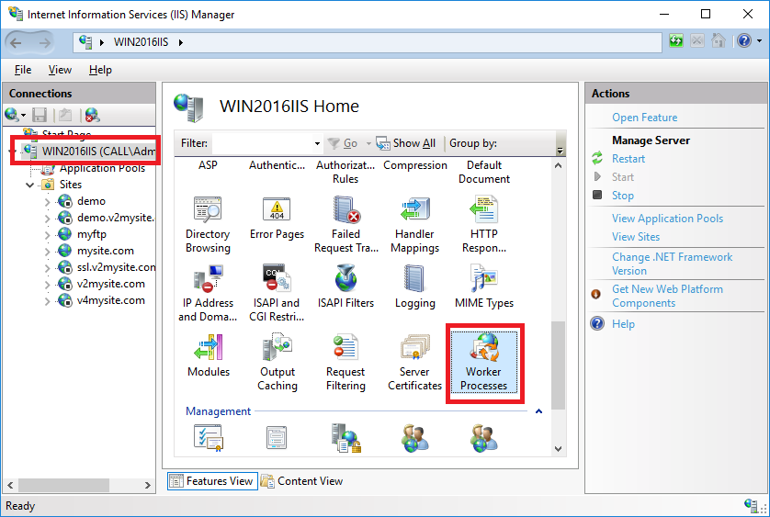Open the Request Filtering feature
The width and height of the screenshot is (770, 517).
coord(345,362)
